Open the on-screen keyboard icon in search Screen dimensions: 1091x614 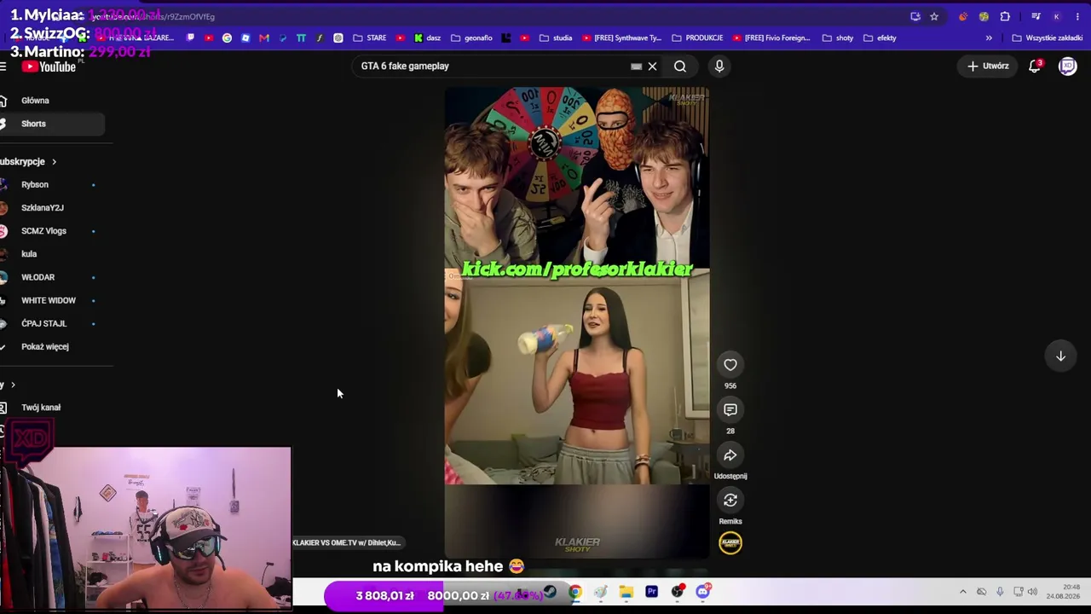coord(636,66)
